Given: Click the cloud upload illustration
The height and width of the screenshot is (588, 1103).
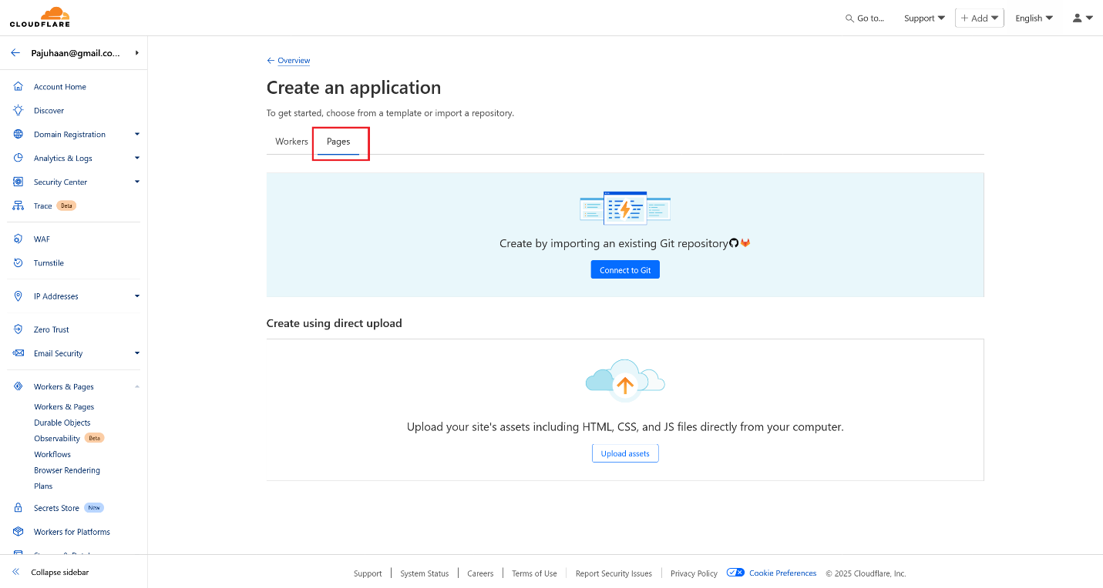Looking at the screenshot, I should coord(625,379).
